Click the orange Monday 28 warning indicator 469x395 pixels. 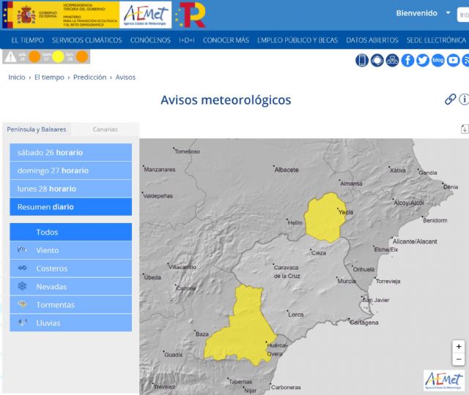[x=82, y=57]
